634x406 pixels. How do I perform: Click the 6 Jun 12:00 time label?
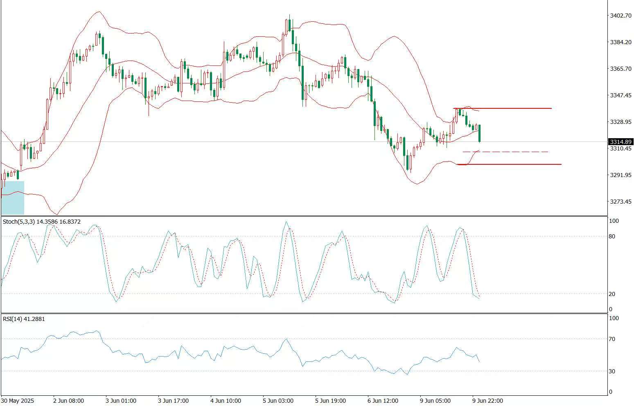(x=383, y=401)
